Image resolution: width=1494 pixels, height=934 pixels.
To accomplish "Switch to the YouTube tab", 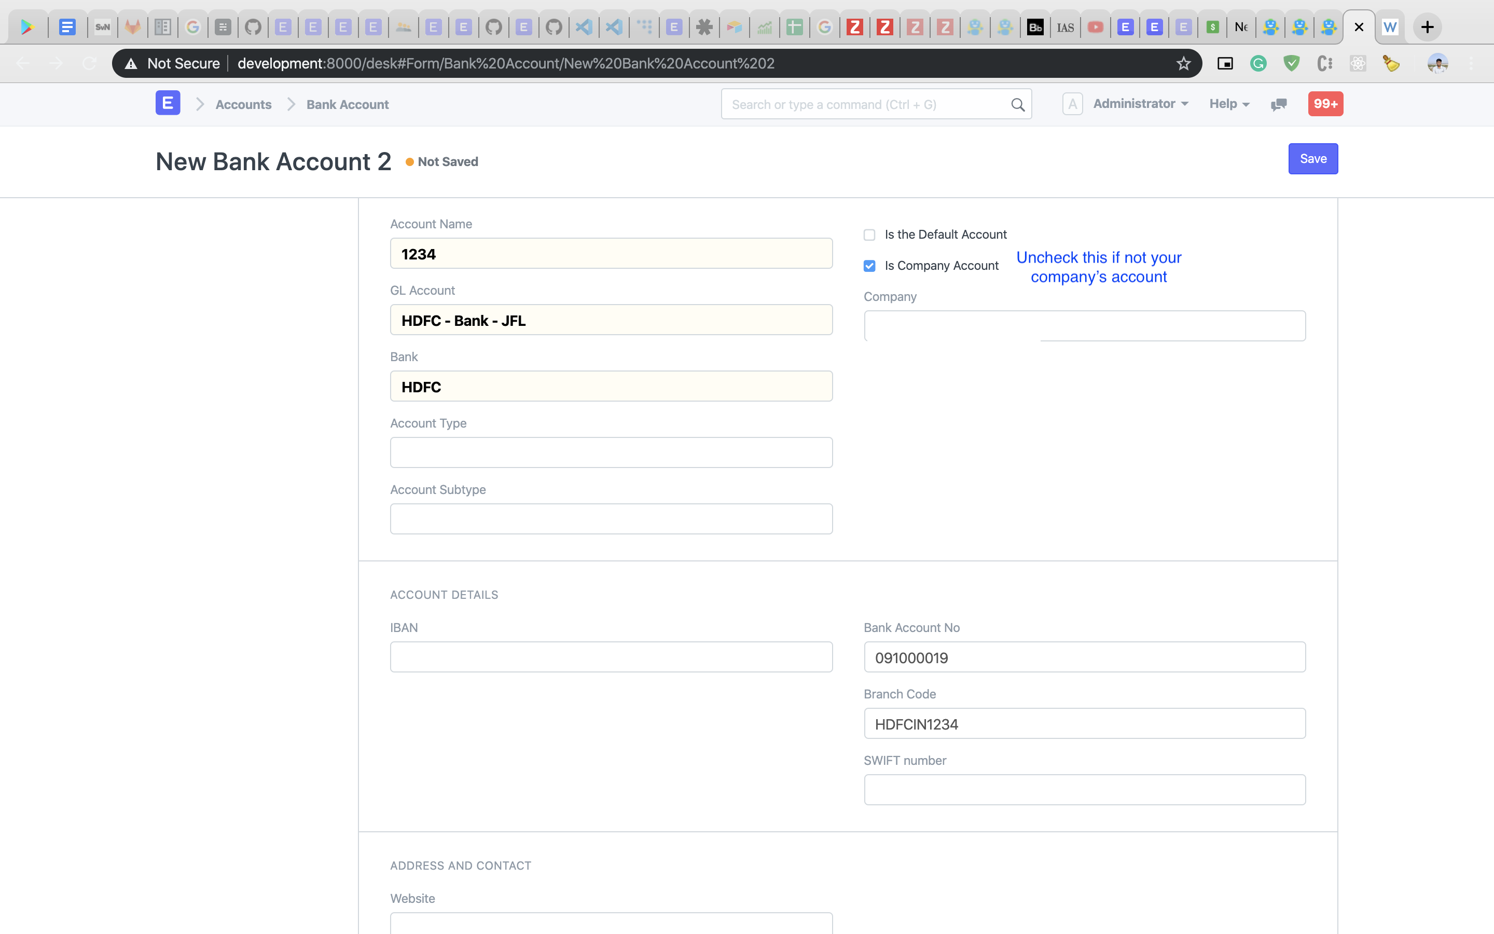I will point(1095,27).
